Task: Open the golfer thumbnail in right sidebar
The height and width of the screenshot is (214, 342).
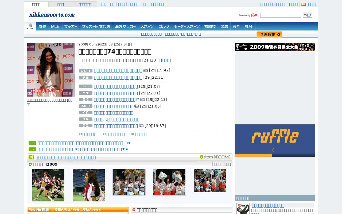Action: tap(243, 209)
